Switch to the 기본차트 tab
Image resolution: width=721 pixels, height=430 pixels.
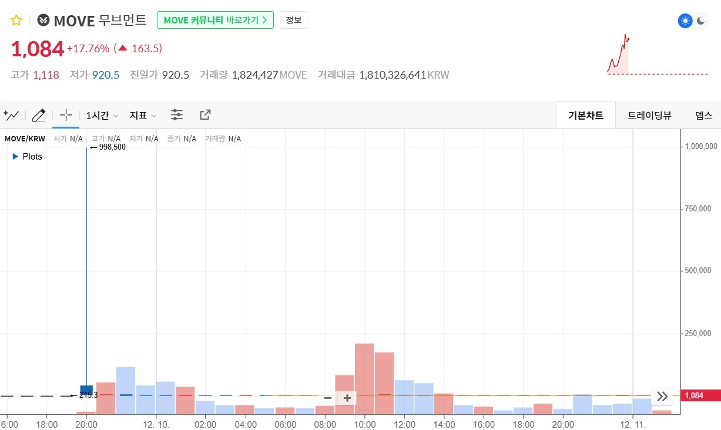586,115
